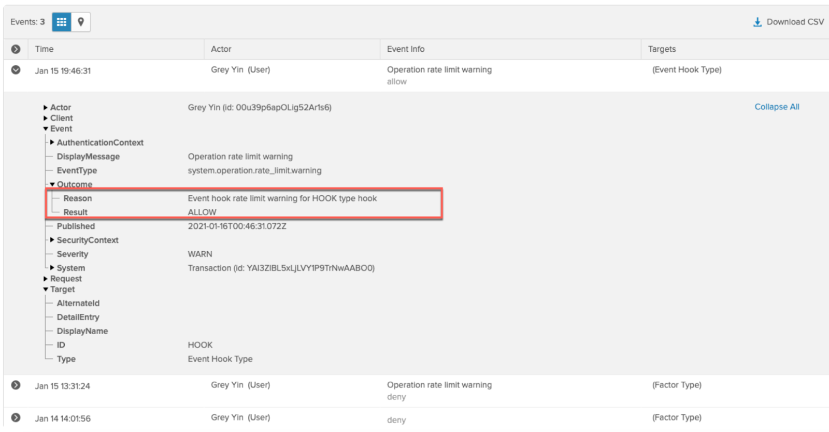This screenshot has height=432, width=829.
Task: Toggle expand-all arrow in table header
Action: (x=16, y=49)
